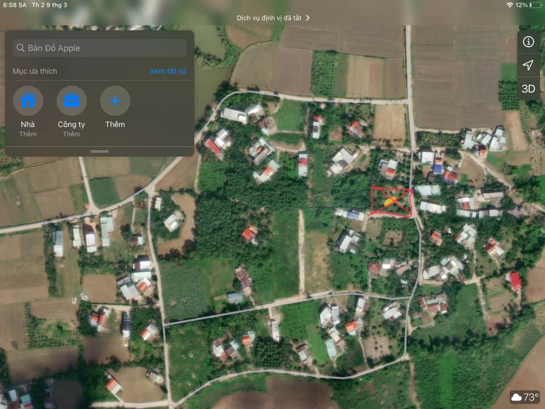Viewport: 545px width, 409px height.
Task: Tap the battery indicator icon
Action: point(535,5)
